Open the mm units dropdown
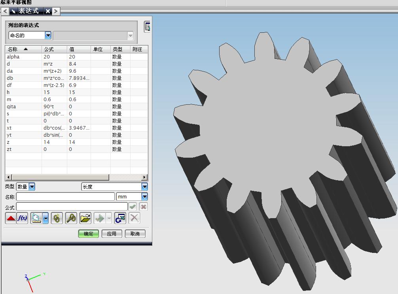The width and height of the screenshot is (398, 294). 144,196
